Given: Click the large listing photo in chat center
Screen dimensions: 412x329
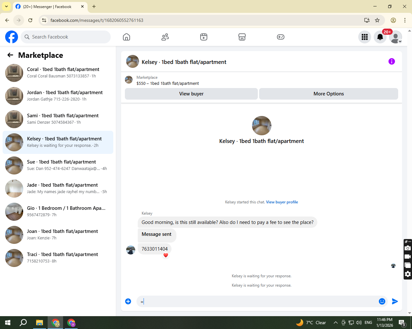Looking at the screenshot, I should [262, 126].
